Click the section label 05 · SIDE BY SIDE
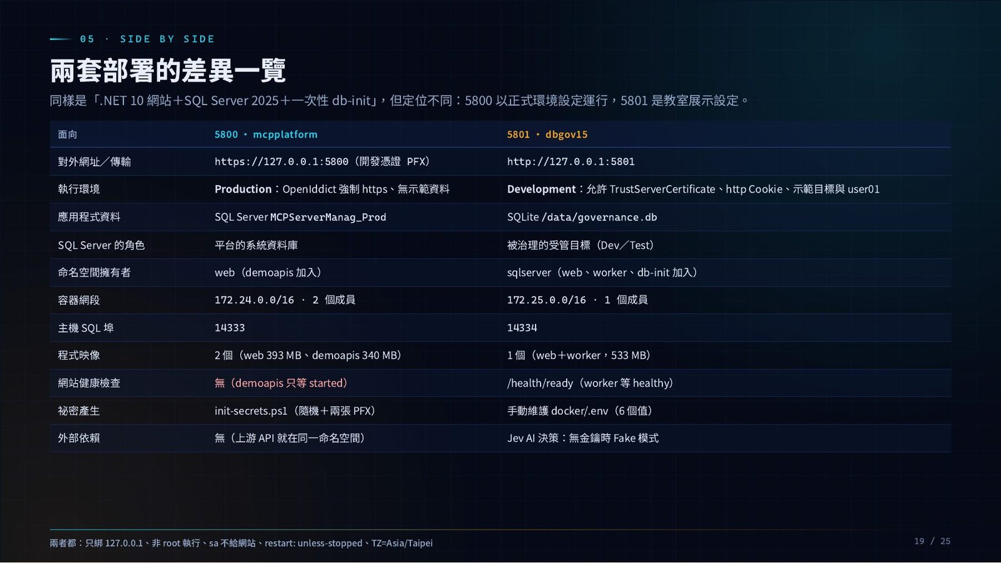This screenshot has height=563, width=1001. (x=147, y=39)
